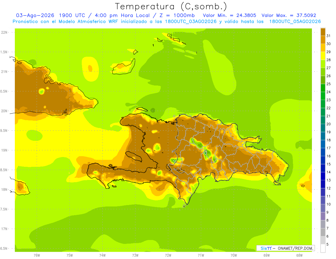
Task: Select the date text "03-Ago-2026"
Action: [x=35, y=15]
